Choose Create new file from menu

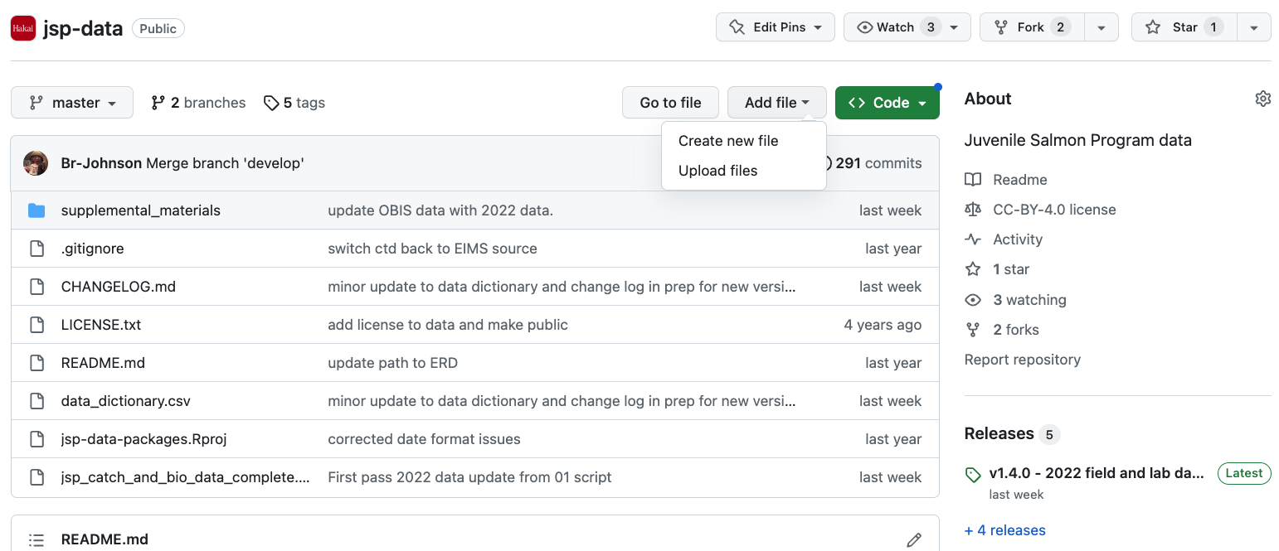click(x=727, y=141)
